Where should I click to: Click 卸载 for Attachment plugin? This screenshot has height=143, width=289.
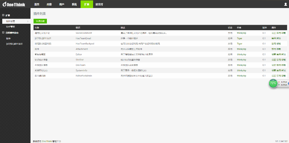278,49
